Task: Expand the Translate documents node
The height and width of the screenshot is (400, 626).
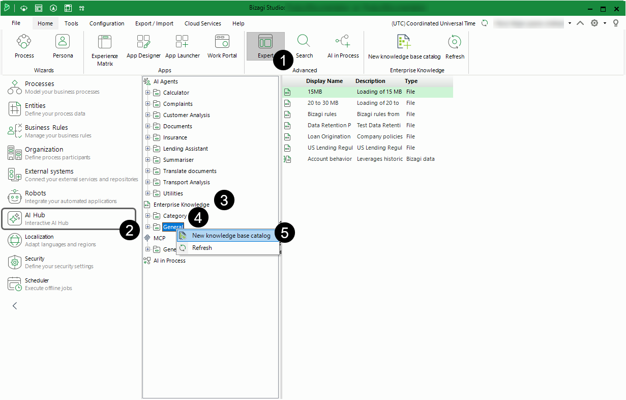Action: click(x=148, y=171)
